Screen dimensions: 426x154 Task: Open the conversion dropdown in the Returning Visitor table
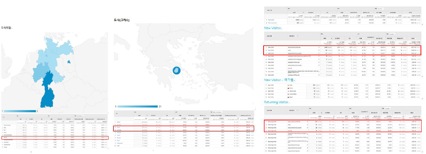[388, 108]
